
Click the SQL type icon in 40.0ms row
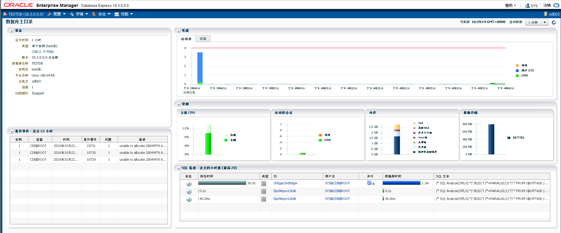click(264, 199)
